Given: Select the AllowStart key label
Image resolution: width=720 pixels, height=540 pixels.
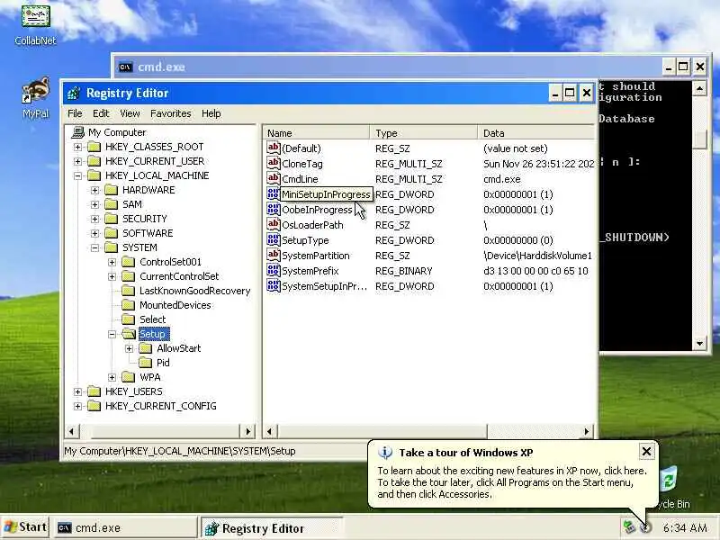Looking at the screenshot, I should pyautogui.click(x=178, y=348).
